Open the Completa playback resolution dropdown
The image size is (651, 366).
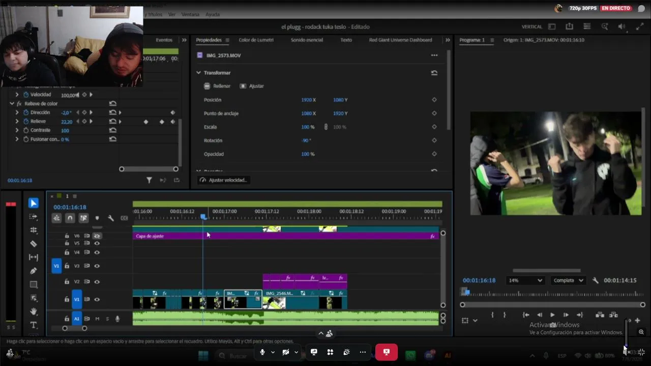[568, 281]
